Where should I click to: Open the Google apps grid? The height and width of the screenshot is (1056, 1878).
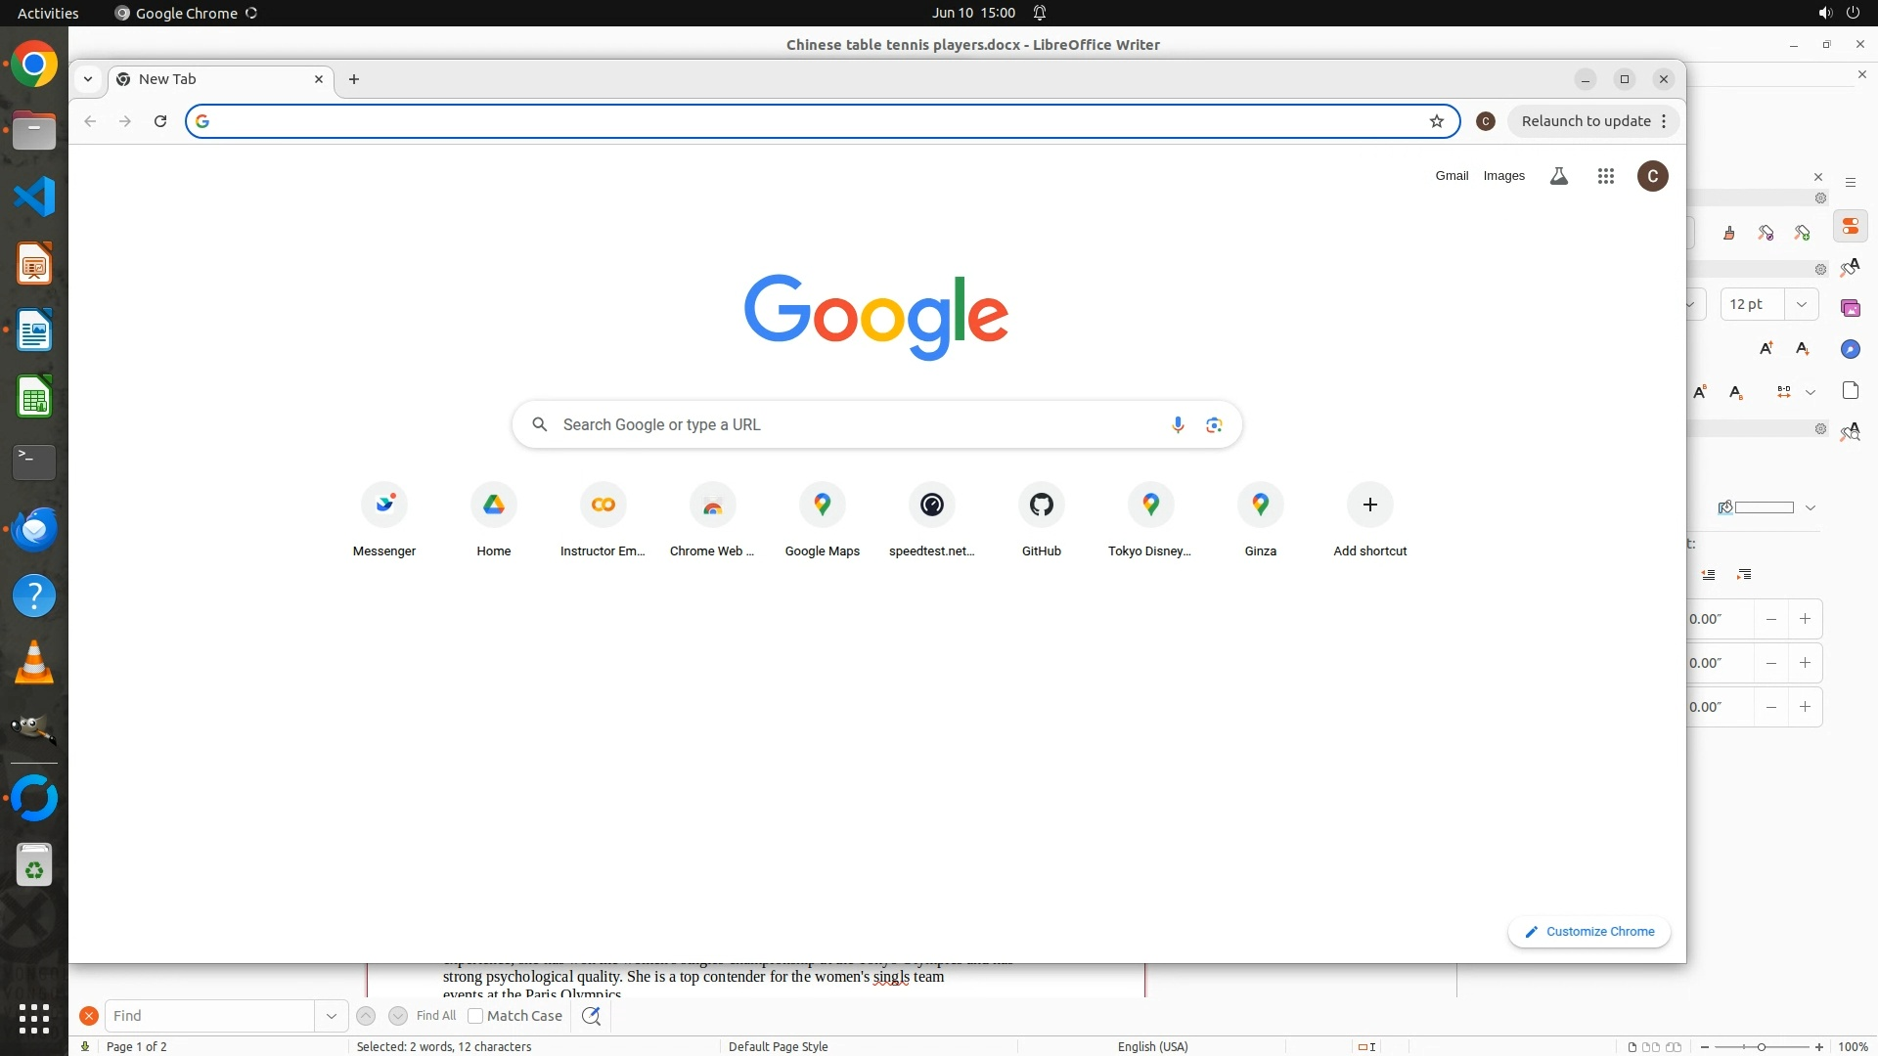[1606, 176]
